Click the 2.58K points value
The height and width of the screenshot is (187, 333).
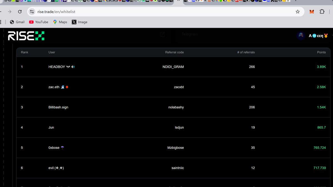[321, 87]
